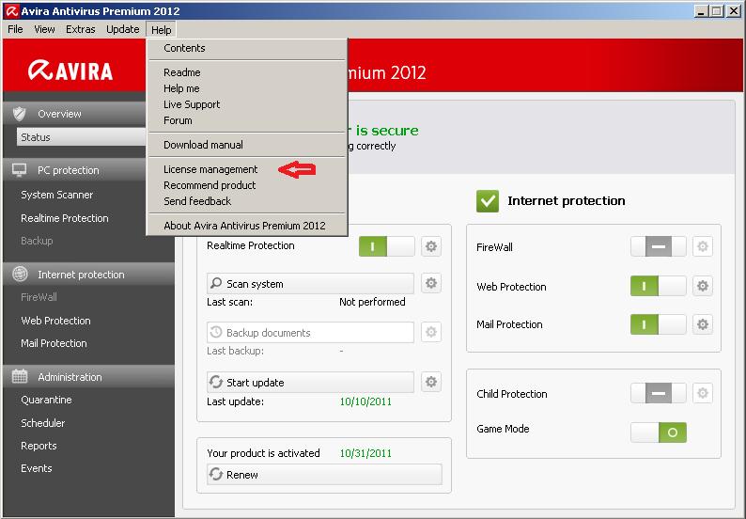
Task: Select FireWall in the sidebar
Action: 39,297
